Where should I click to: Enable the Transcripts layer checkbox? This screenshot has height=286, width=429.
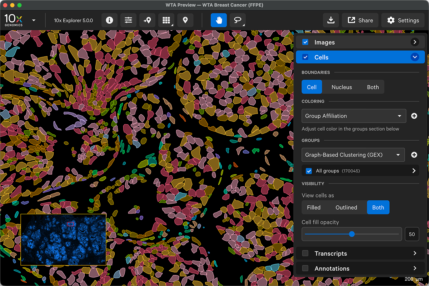(305, 254)
